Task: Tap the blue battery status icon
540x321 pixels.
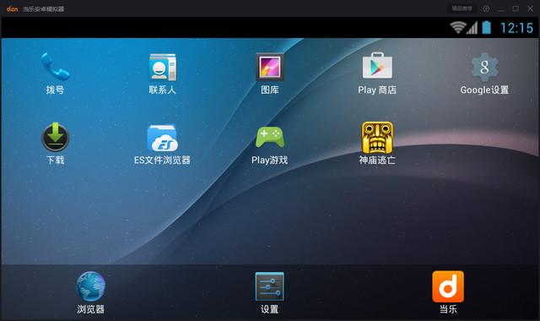Action: click(486, 27)
